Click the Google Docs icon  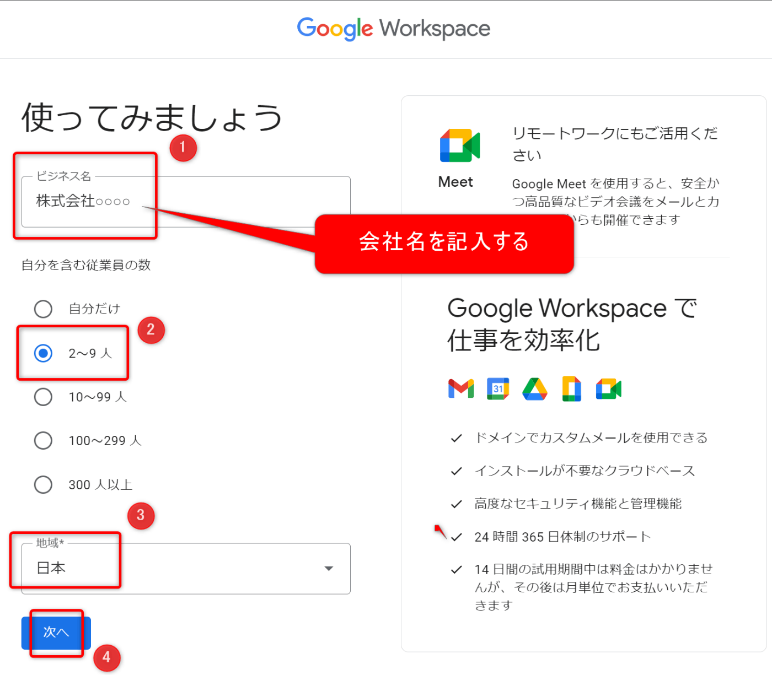[571, 389]
